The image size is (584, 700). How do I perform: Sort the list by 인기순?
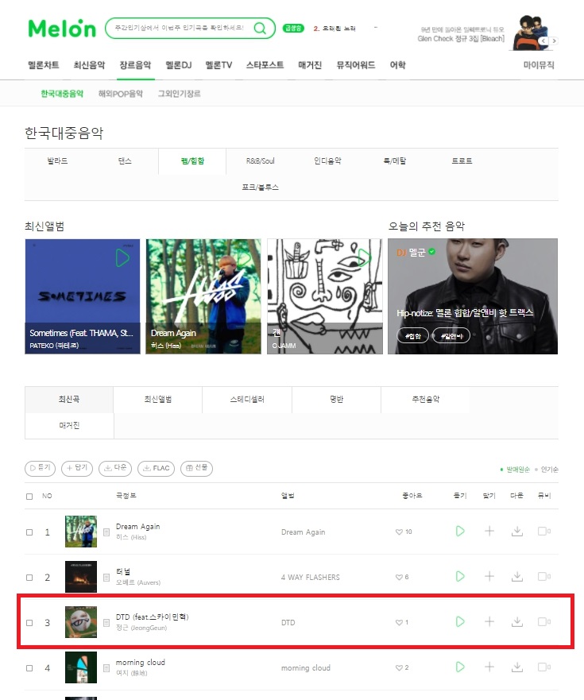(x=549, y=470)
